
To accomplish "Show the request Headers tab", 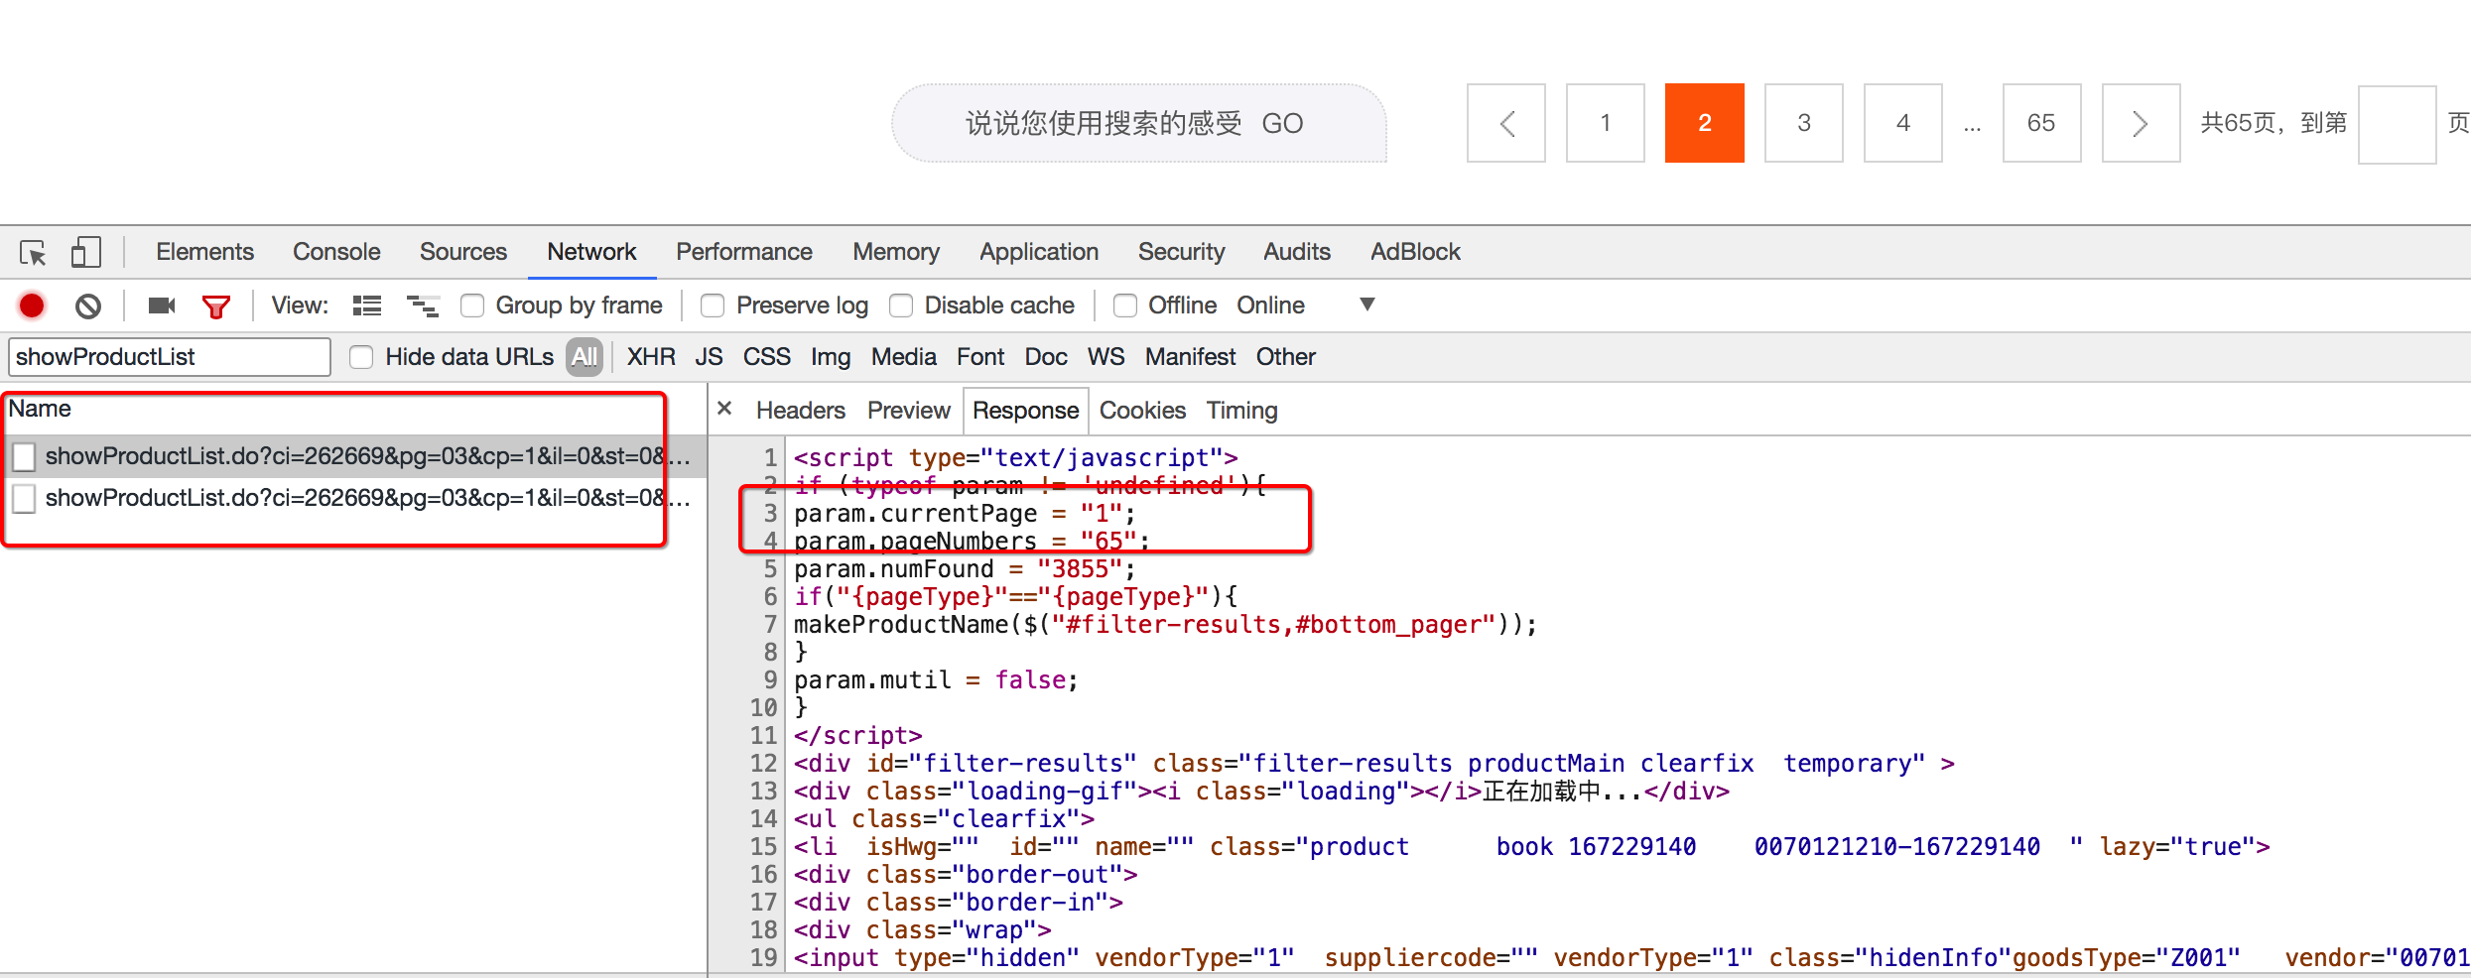I will (800, 411).
